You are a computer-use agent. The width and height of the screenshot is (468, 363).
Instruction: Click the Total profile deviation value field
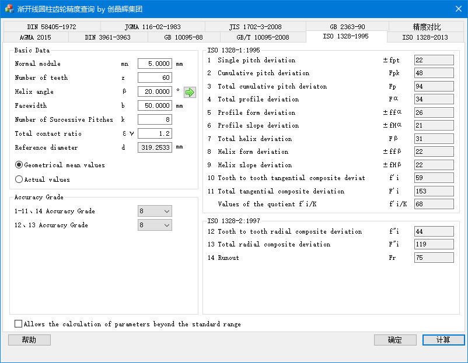(x=434, y=99)
